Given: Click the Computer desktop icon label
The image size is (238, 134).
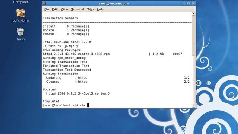Looking at the screenshot, I should tap(21, 2).
